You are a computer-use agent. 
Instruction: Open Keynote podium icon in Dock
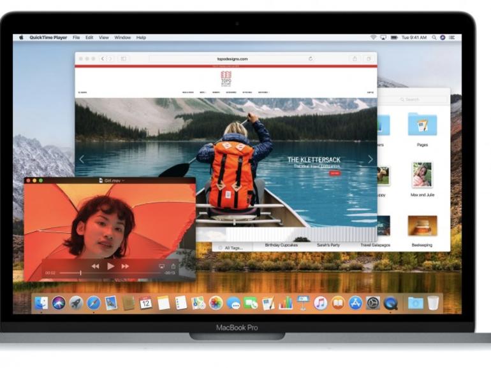click(x=303, y=303)
